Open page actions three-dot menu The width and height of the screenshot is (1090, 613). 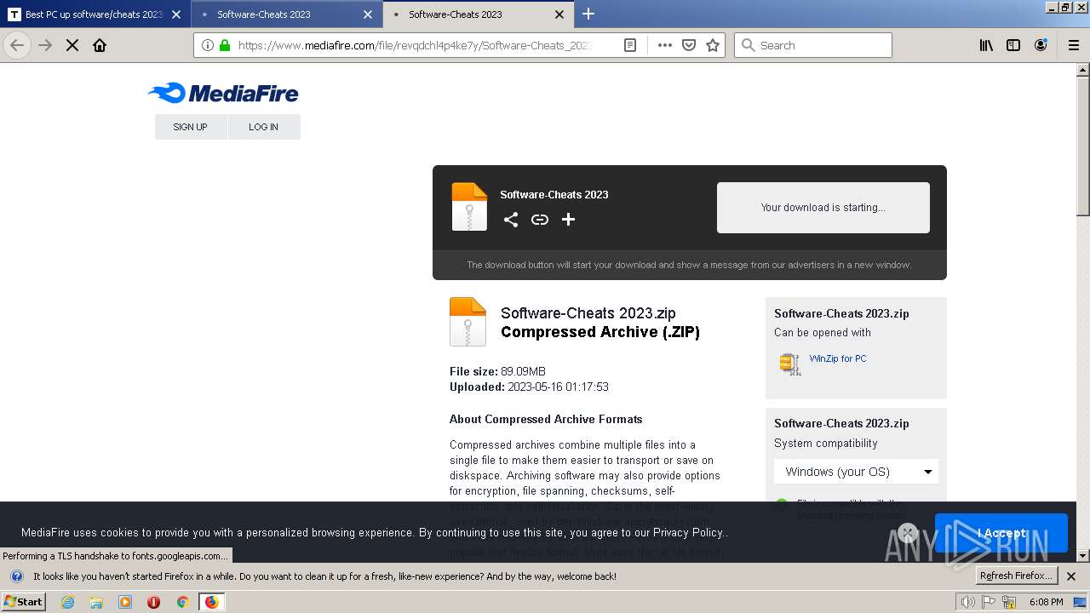[665, 45]
